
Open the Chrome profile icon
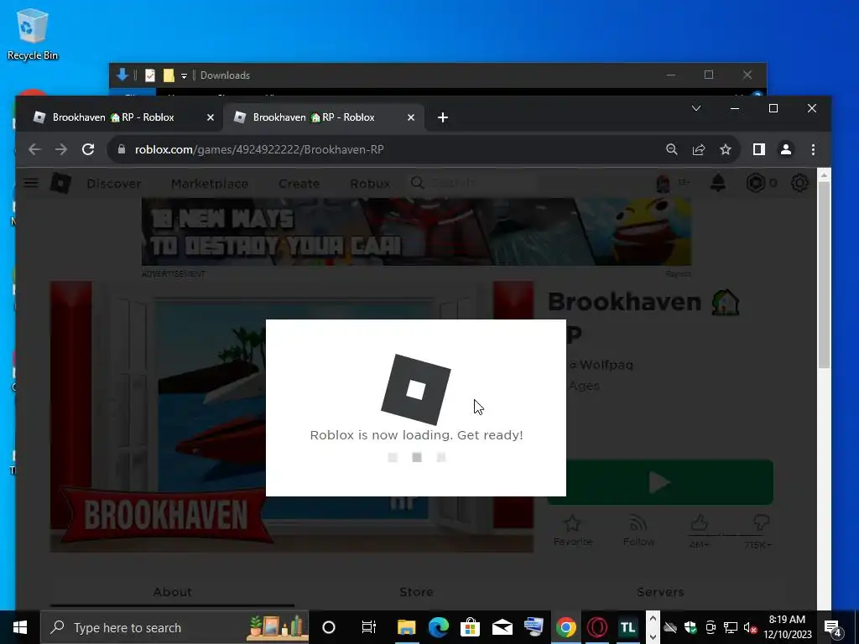pos(785,149)
